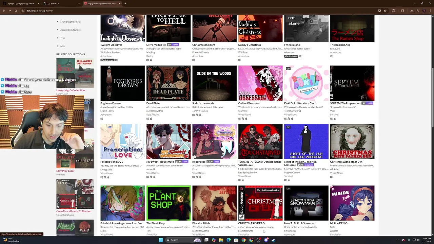Open the Foghorns Drown thumbnail

(122, 83)
